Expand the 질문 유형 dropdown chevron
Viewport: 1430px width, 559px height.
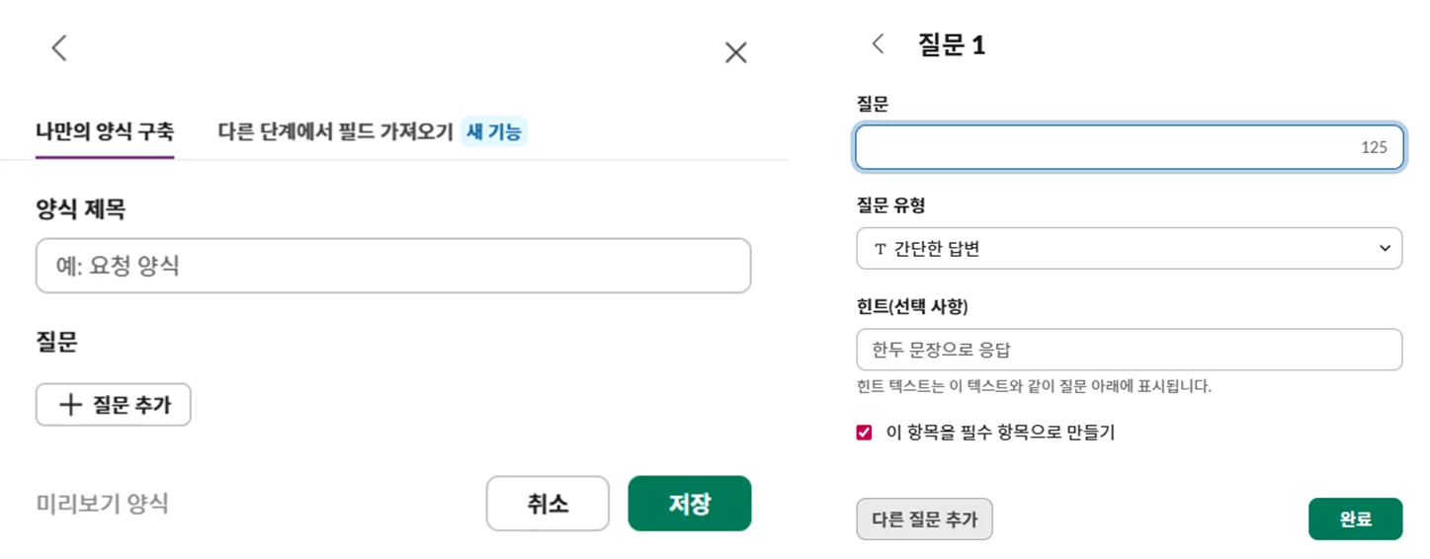point(1385,249)
